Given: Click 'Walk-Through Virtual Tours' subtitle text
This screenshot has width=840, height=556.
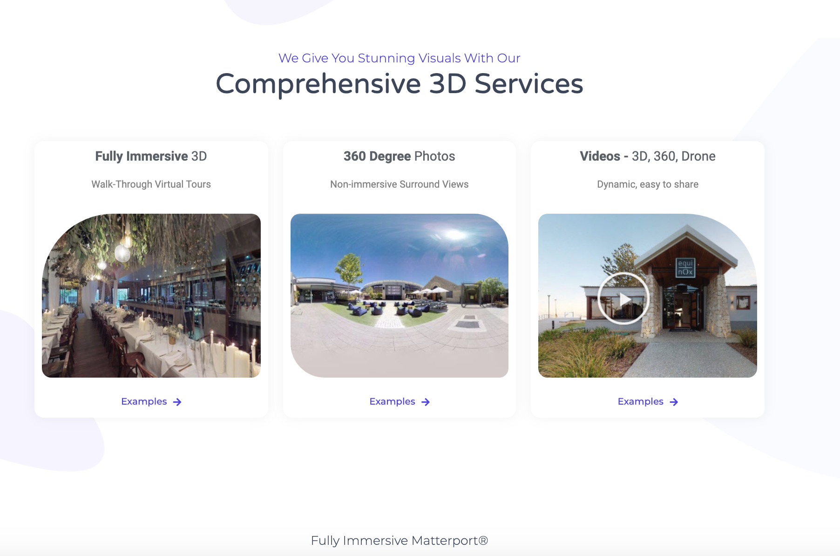Looking at the screenshot, I should click(151, 184).
